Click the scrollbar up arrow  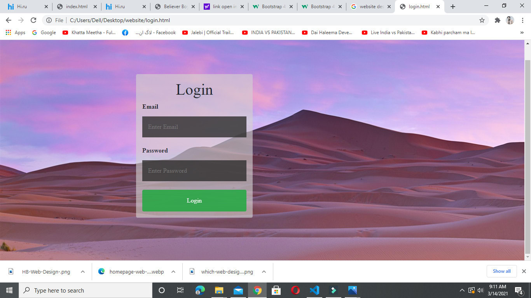click(528, 43)
